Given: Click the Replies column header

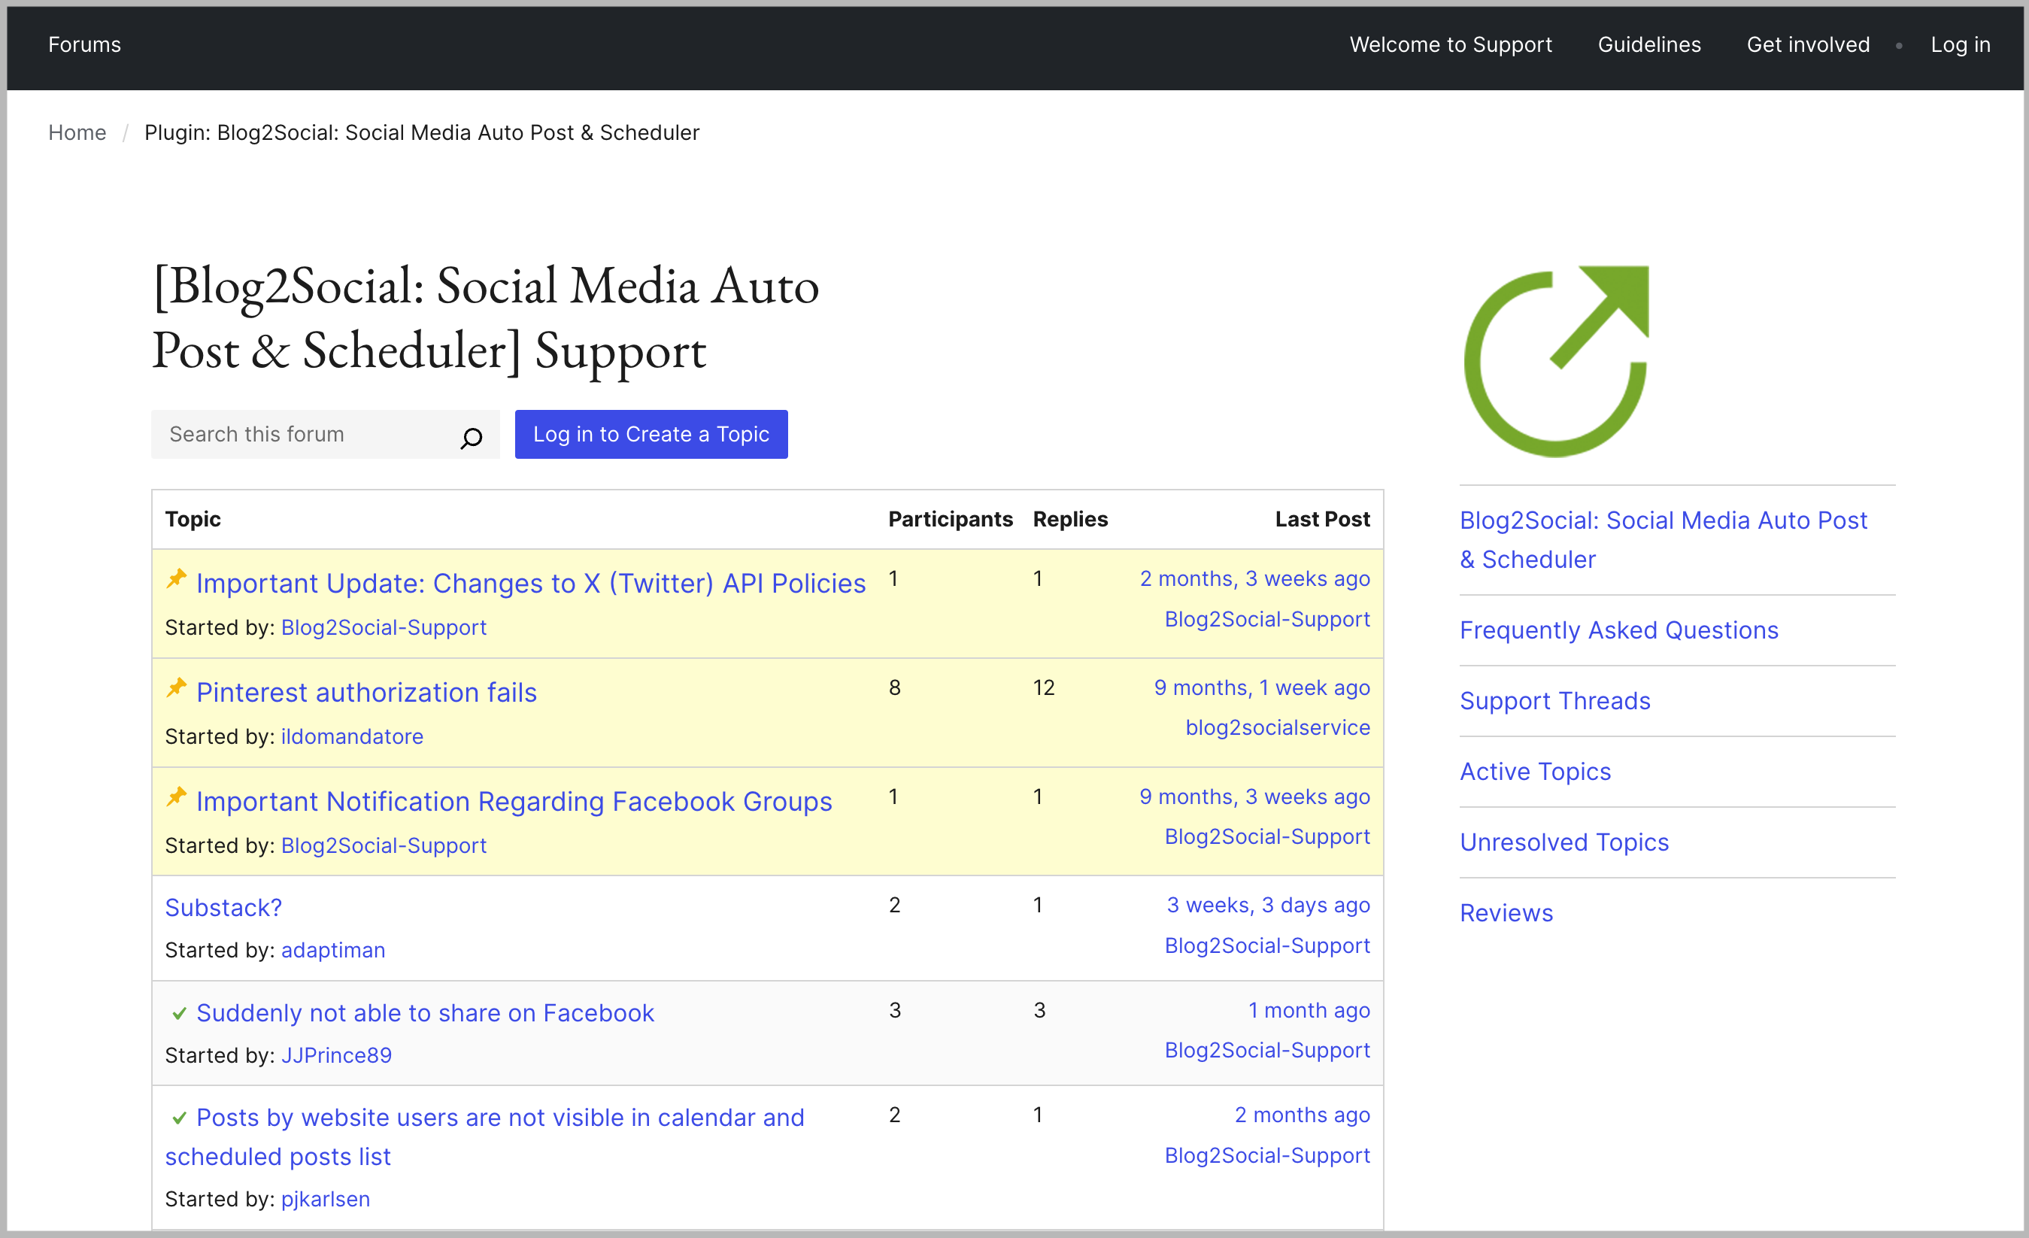Looking at the screenshot, I should tap(1069, 519).
